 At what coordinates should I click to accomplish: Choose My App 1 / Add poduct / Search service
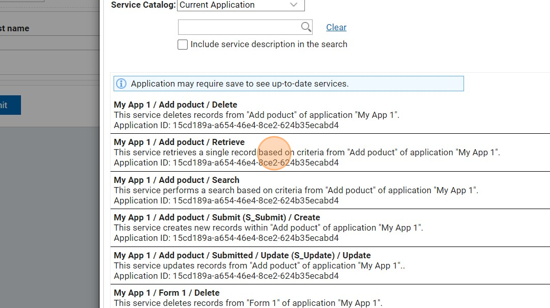tap(177, 180)
